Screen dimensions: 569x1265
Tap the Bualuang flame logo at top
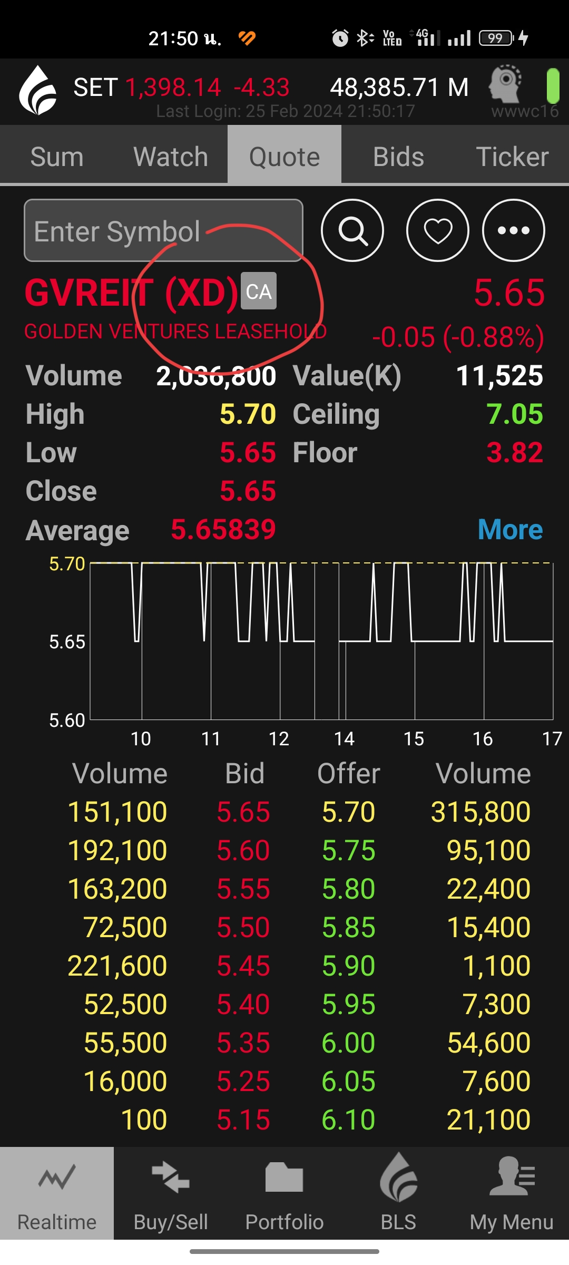(x=37, y=91)
